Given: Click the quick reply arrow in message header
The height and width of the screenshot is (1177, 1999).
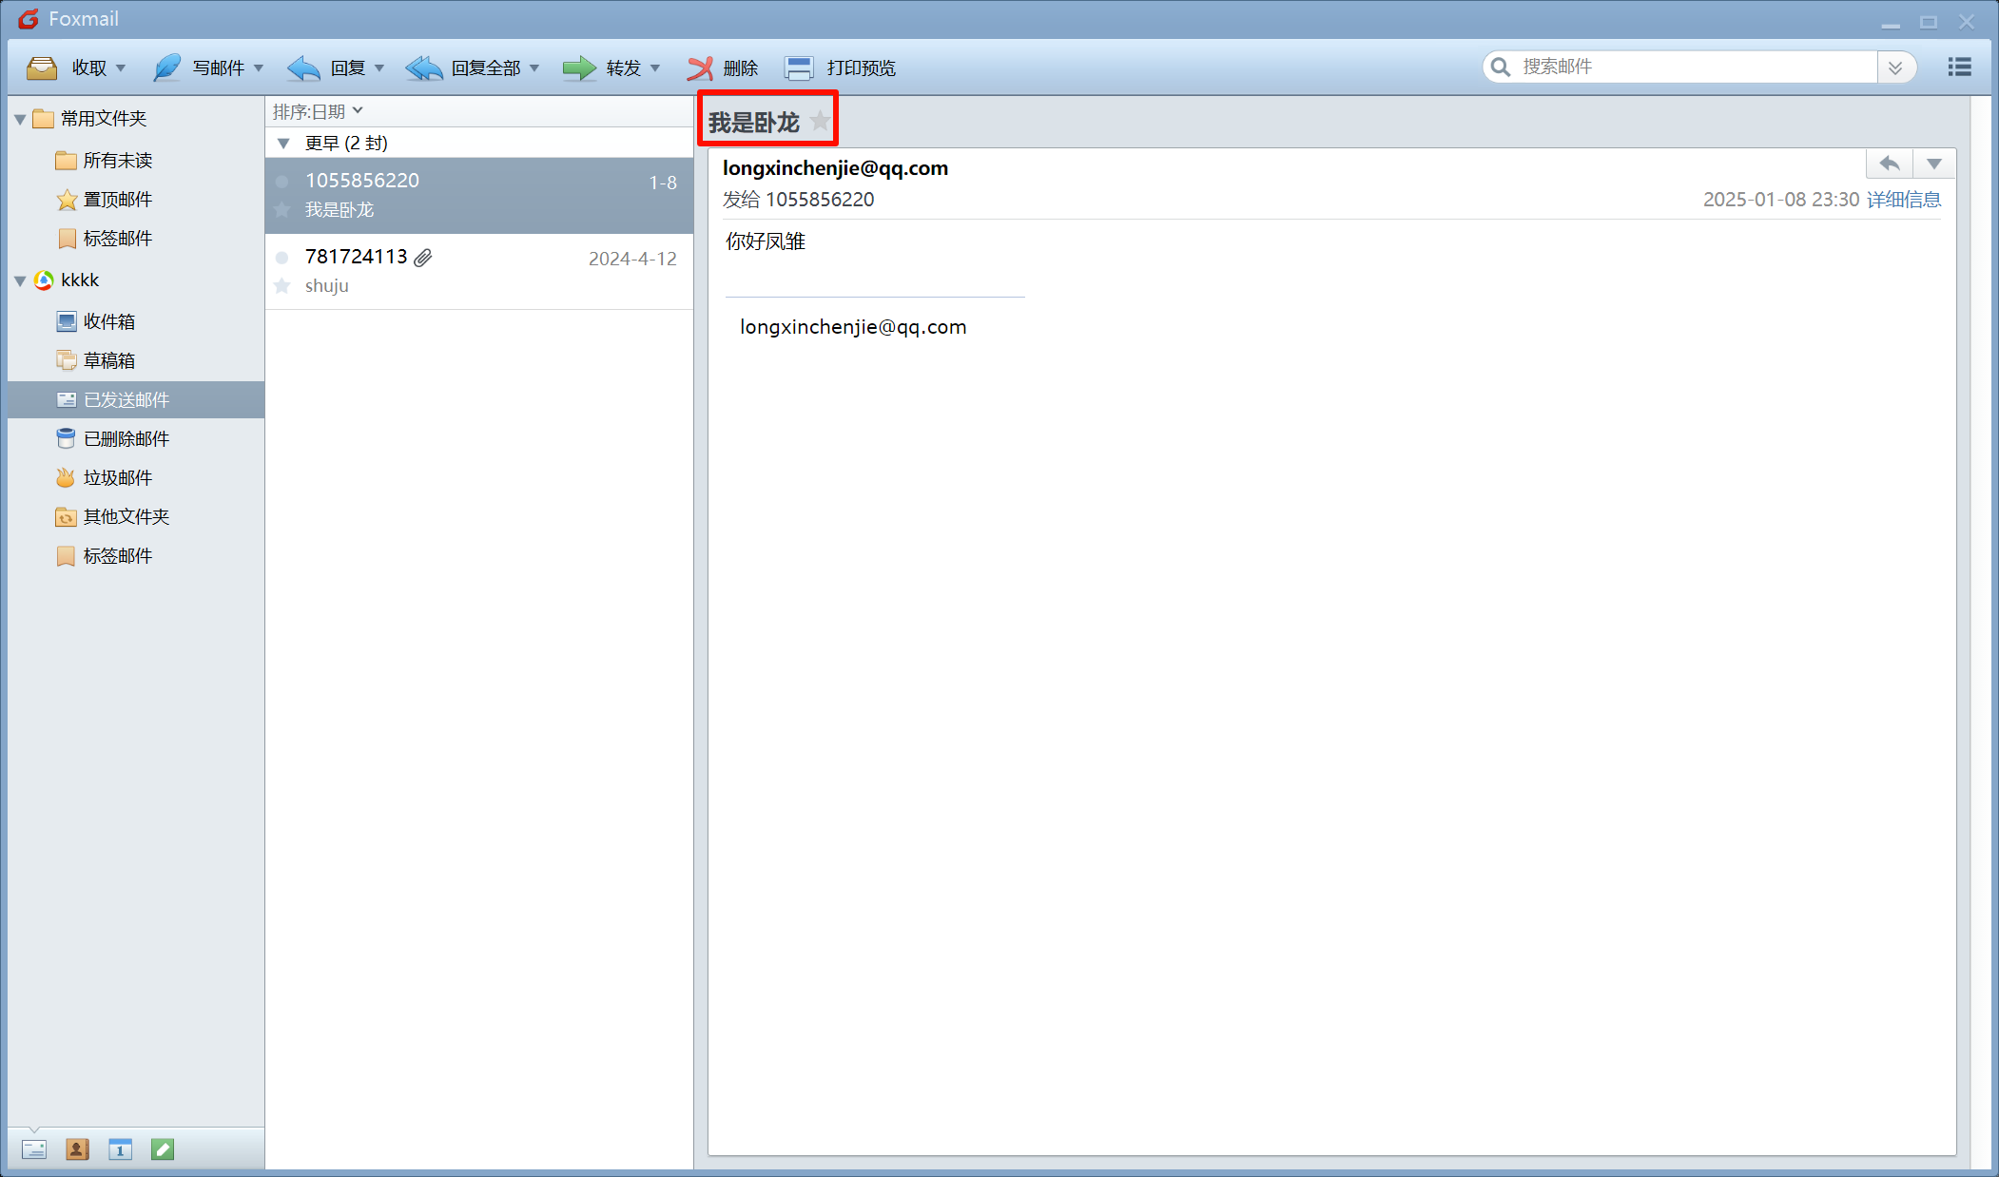Looking at the screenshot, I should click(x=1890, y=164).
